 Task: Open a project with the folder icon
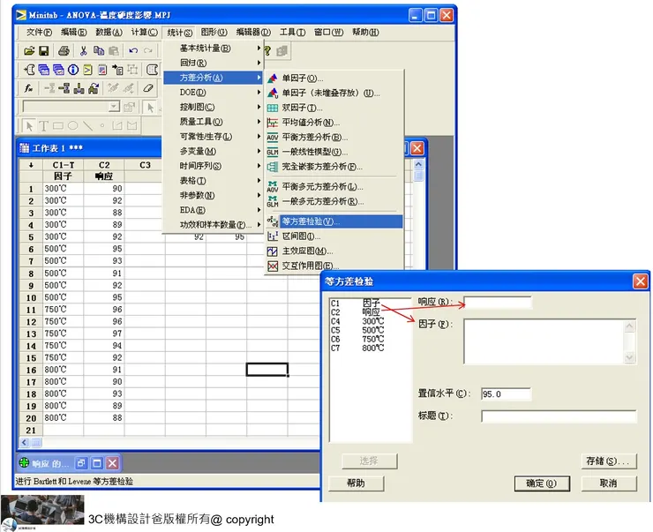click(29, 51)
